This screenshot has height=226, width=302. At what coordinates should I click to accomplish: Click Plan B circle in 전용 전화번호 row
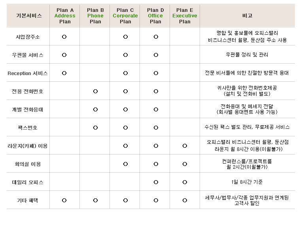pos(95,91)
